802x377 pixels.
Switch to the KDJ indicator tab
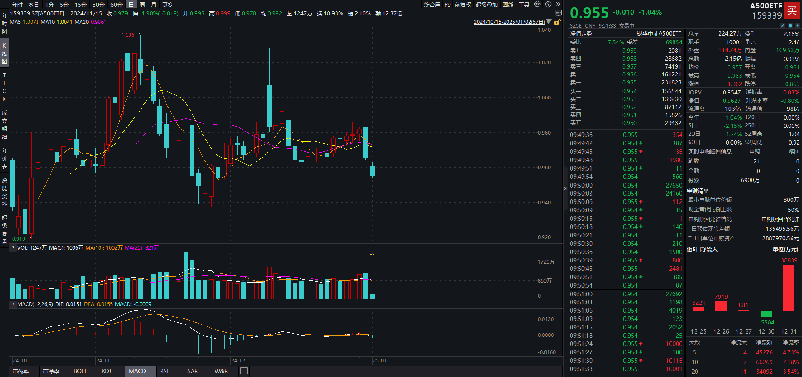click(107, 371)
